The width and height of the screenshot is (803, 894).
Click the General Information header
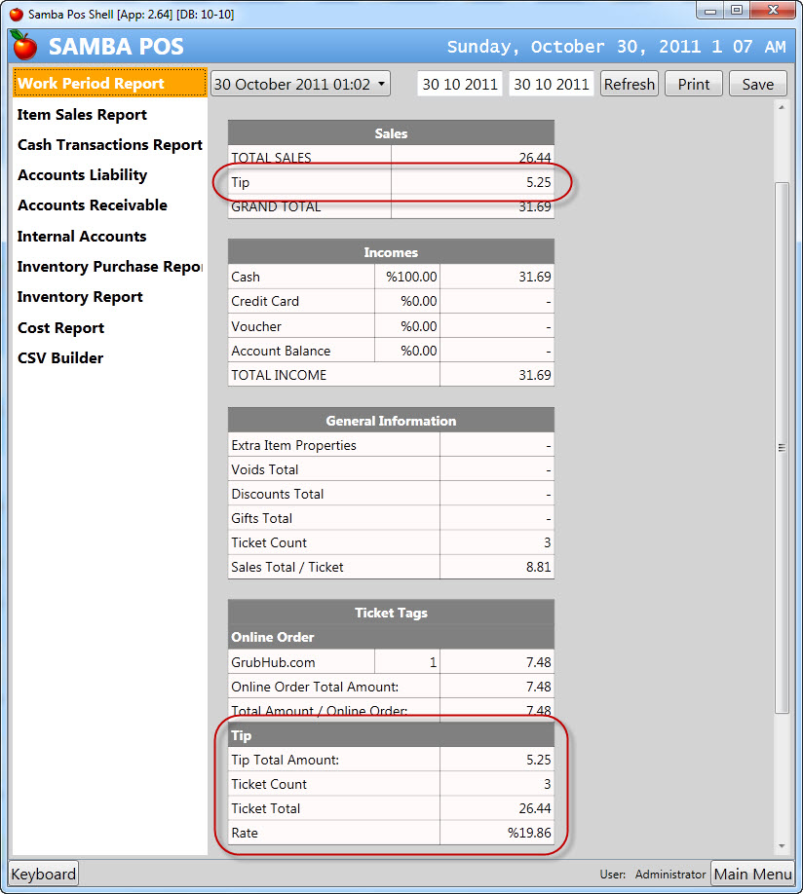click(x=391, y=421)
